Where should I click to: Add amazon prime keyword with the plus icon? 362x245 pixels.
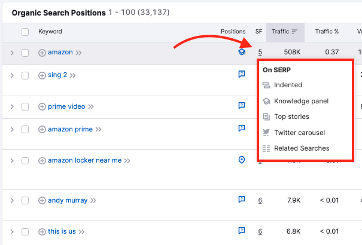[x=42, y=129]
